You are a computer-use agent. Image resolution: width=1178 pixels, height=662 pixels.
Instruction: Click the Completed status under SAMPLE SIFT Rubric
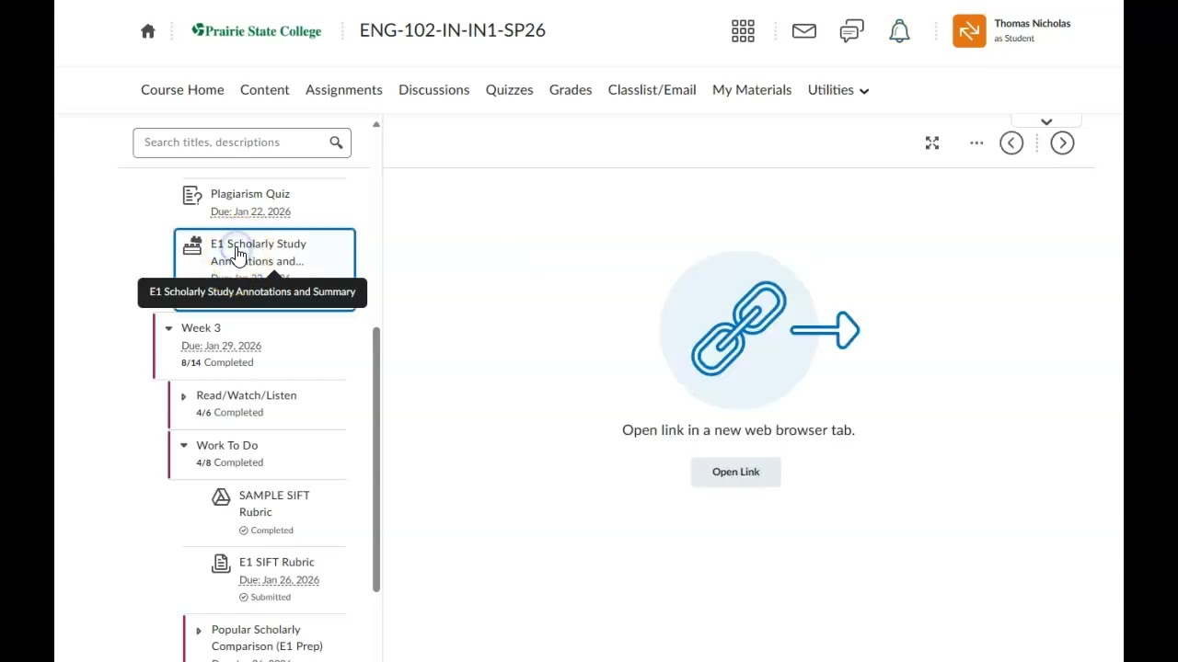[x=266, y=531]
